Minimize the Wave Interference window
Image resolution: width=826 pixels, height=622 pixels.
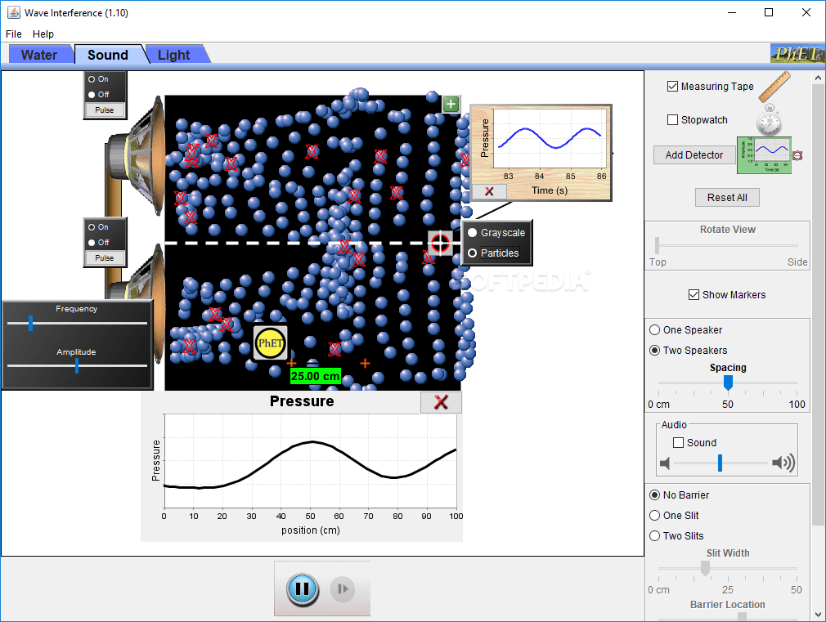click(x=732, y=12)
